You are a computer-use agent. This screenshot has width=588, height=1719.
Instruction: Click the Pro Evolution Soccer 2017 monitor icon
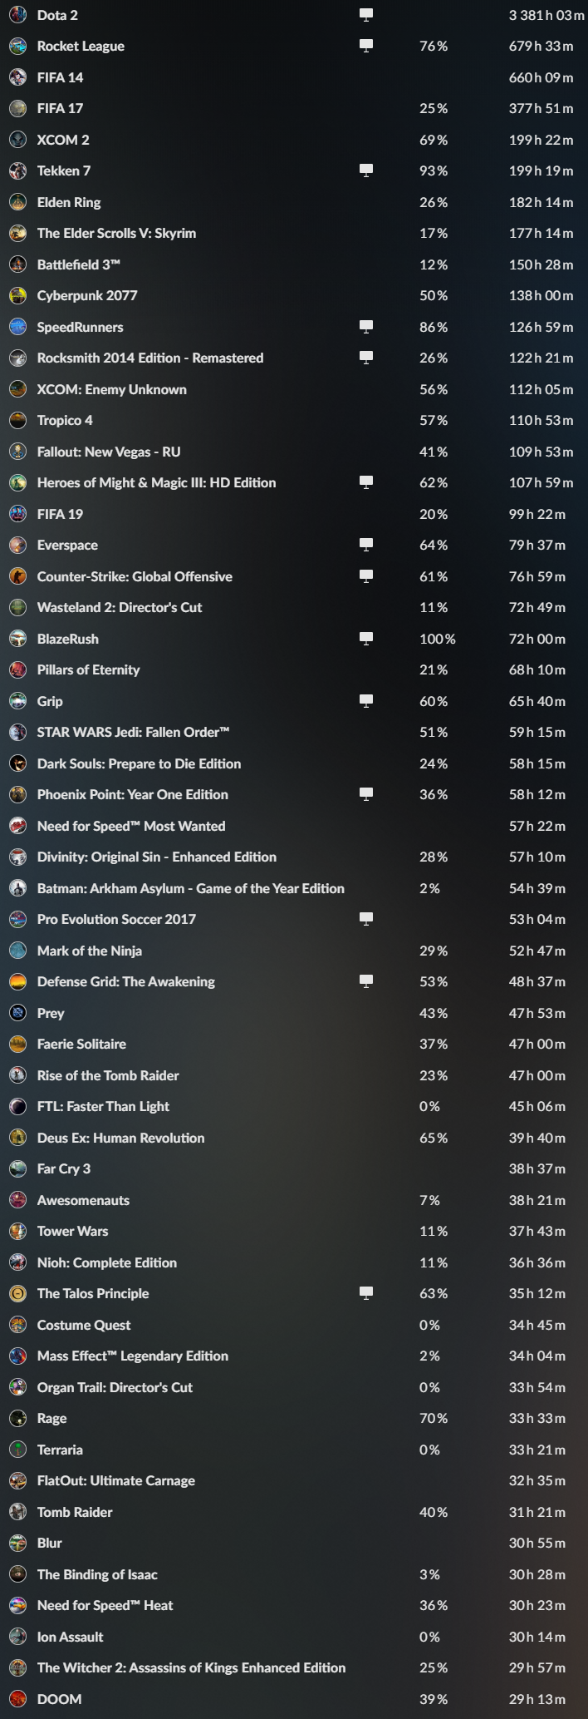(366, 918)
